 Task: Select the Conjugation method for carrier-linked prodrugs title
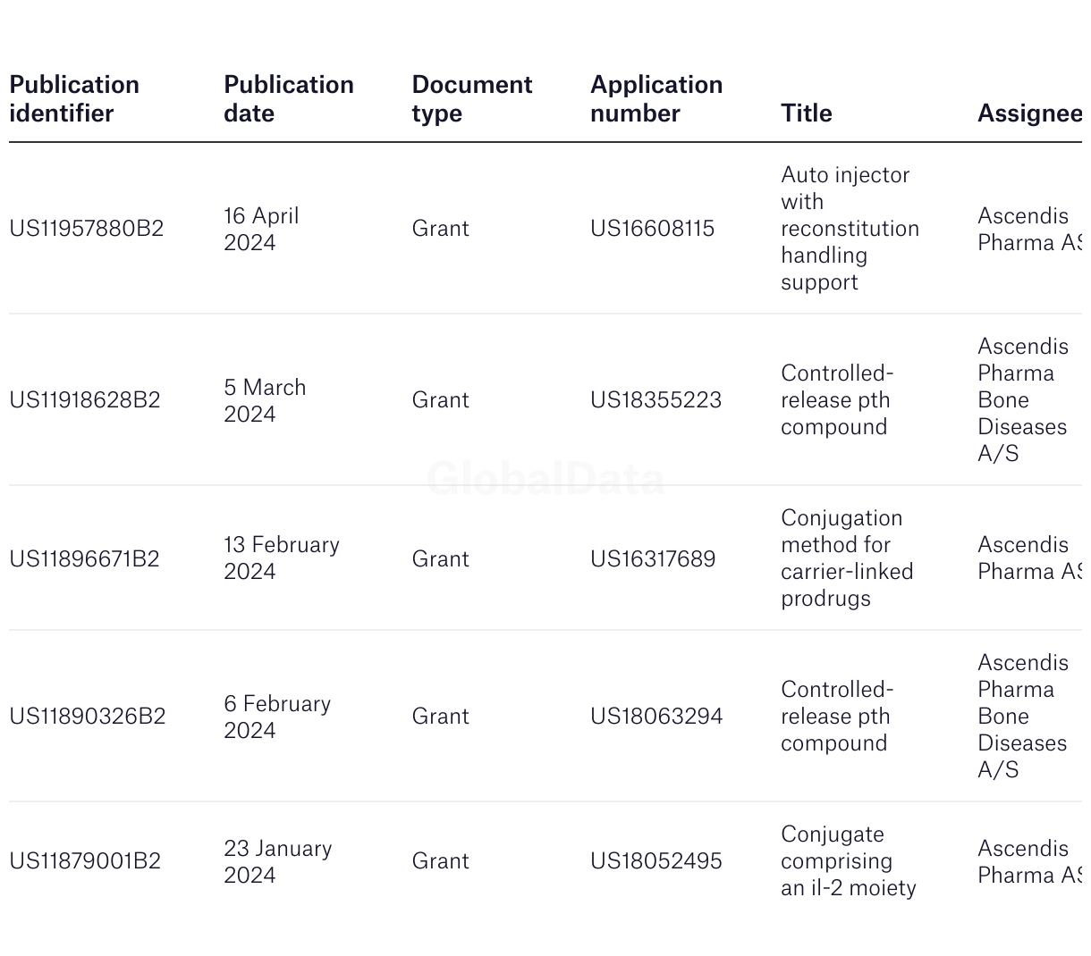[x=848, y=558]
